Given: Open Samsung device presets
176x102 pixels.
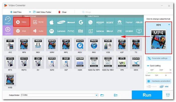Looking at the screenshot, I should [61, 22].
